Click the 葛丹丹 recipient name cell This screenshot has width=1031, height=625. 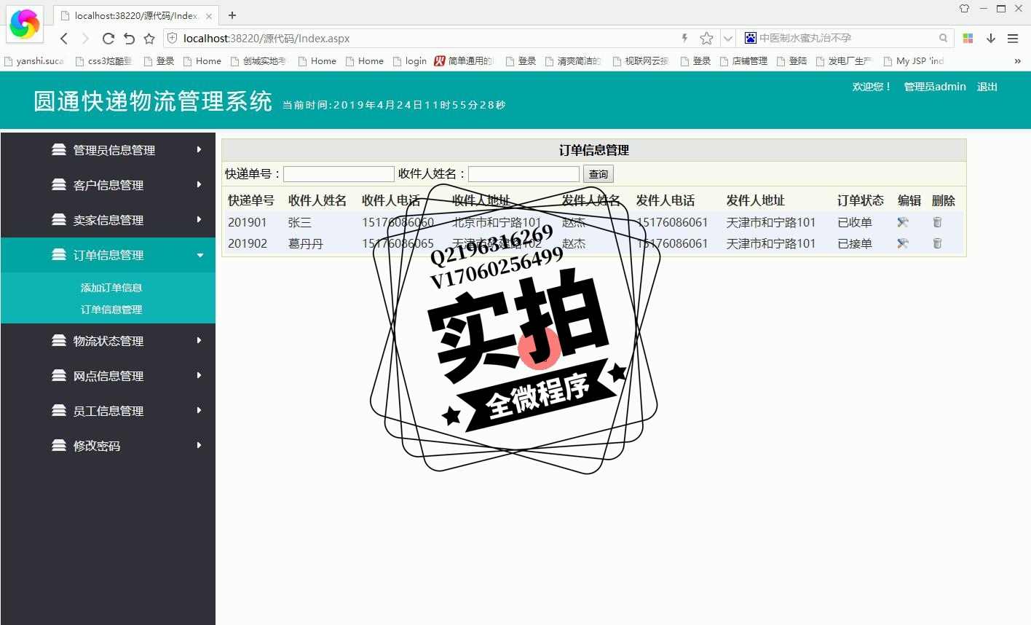click(306, 243)
